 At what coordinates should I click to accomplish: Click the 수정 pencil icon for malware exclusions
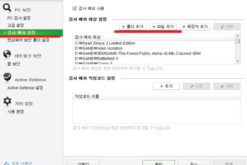pyautogui.click(x=192, y=86)
